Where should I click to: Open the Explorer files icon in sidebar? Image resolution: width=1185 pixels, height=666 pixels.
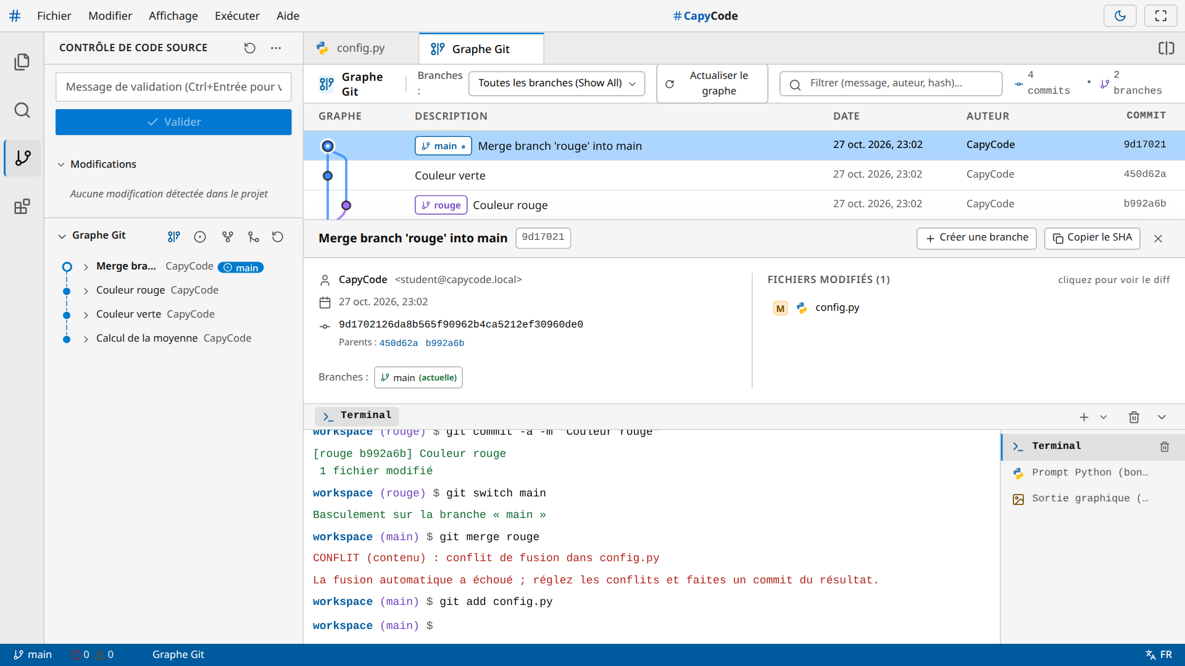[x=22, y=62]
